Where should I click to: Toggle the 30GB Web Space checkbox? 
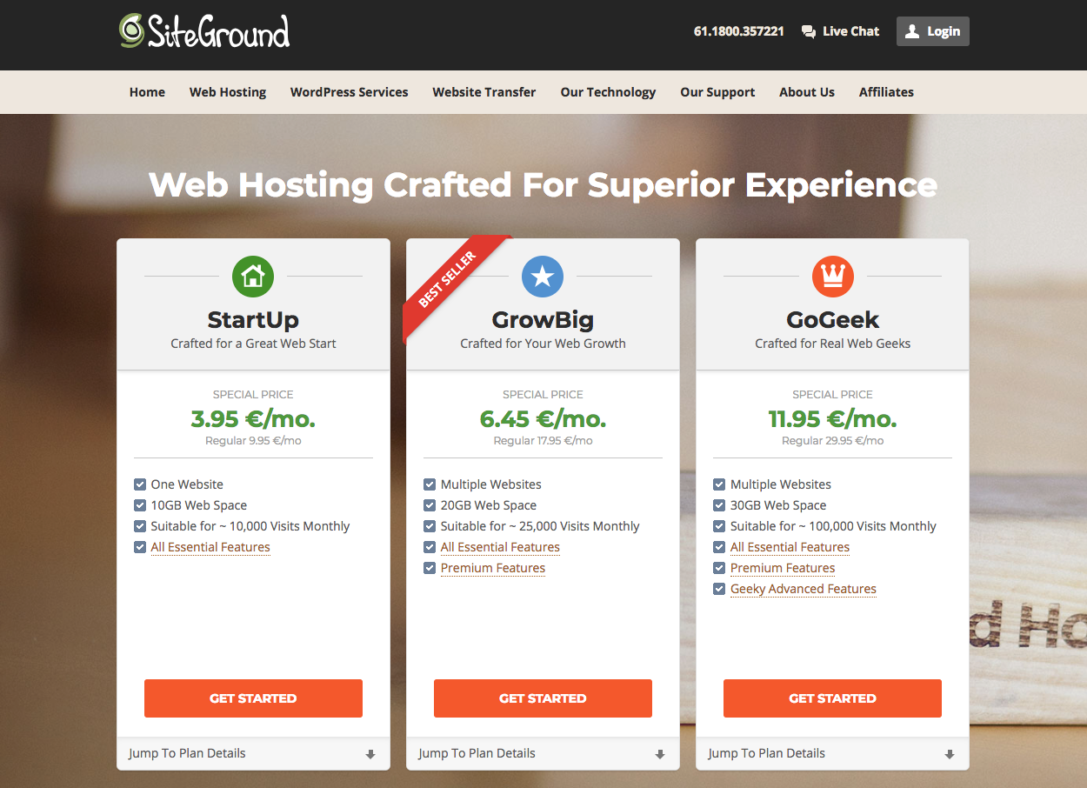(719, 505)
